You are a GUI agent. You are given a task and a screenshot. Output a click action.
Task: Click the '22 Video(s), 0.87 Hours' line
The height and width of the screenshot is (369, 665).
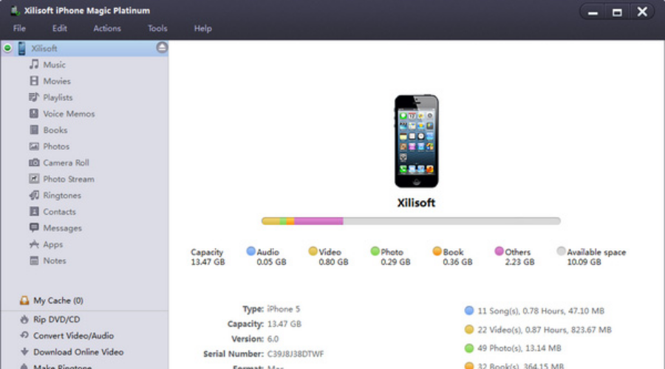[x=544, y=330]
